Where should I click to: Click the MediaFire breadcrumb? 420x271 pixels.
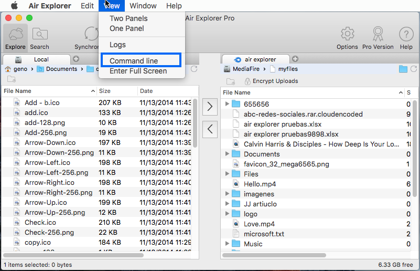(x=242, y=69)
